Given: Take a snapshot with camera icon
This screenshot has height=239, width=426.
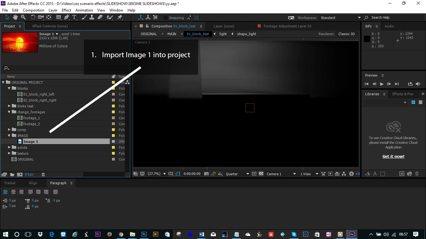Looking at the screenshot, I should [x=206, y=174].
